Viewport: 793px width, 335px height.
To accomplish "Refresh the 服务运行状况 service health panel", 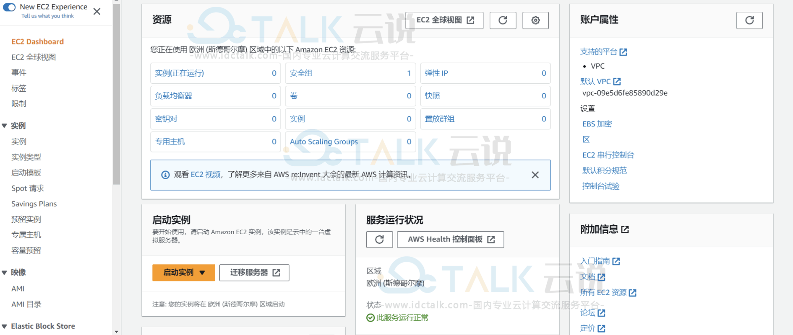I will 379,240.
